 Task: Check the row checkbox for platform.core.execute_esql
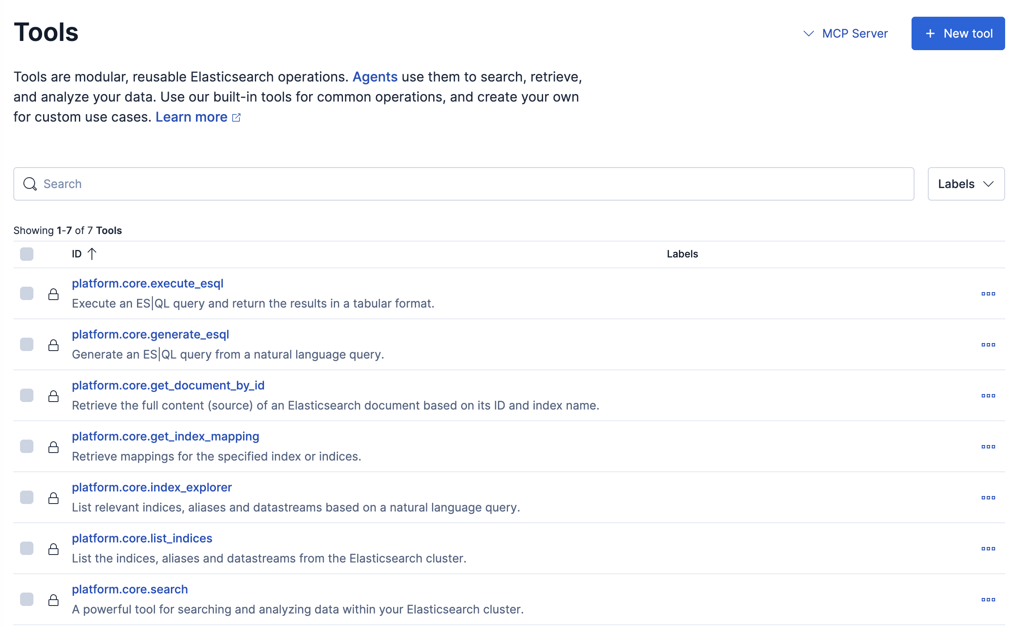coord(27,293)
